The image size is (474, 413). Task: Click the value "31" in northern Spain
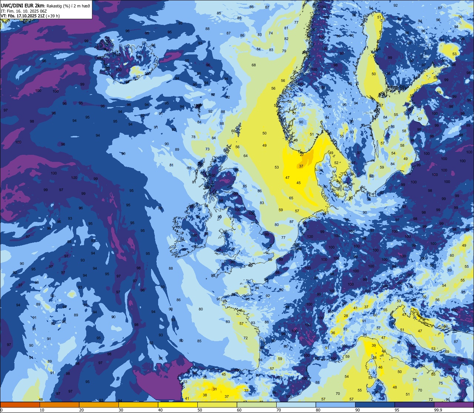tap(215, 389)
